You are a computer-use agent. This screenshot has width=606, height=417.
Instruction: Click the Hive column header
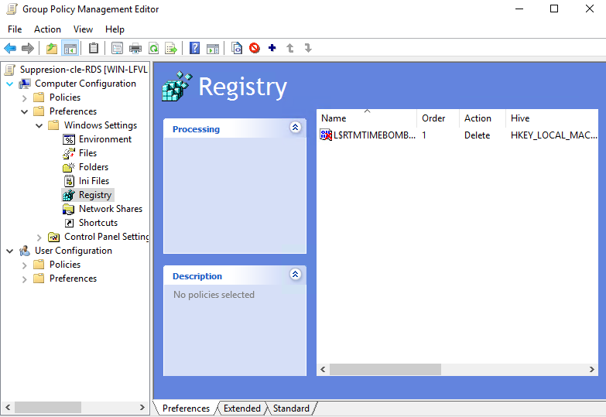click(x=520, y=118)
